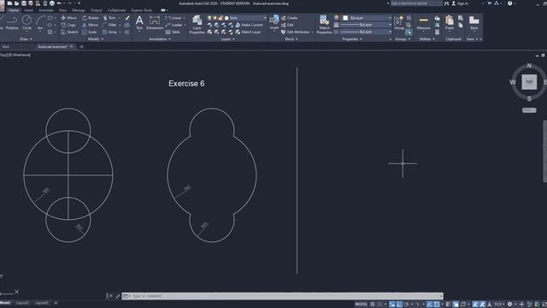Expand the Draw panel
This screenshot has height=308, width=547.
tap(26, 39)
